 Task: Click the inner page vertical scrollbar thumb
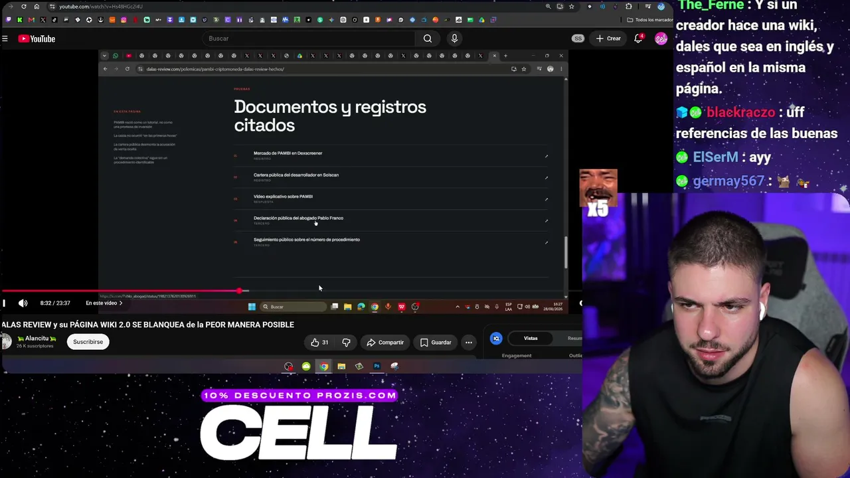(566, 252)
